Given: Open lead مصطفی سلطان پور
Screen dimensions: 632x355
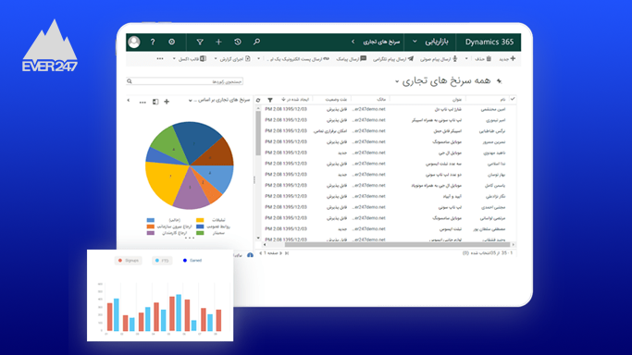Looking at the screenshot, I should [489, 229].
